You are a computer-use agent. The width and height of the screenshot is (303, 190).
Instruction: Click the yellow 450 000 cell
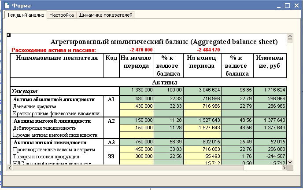(x=137, y=150)
